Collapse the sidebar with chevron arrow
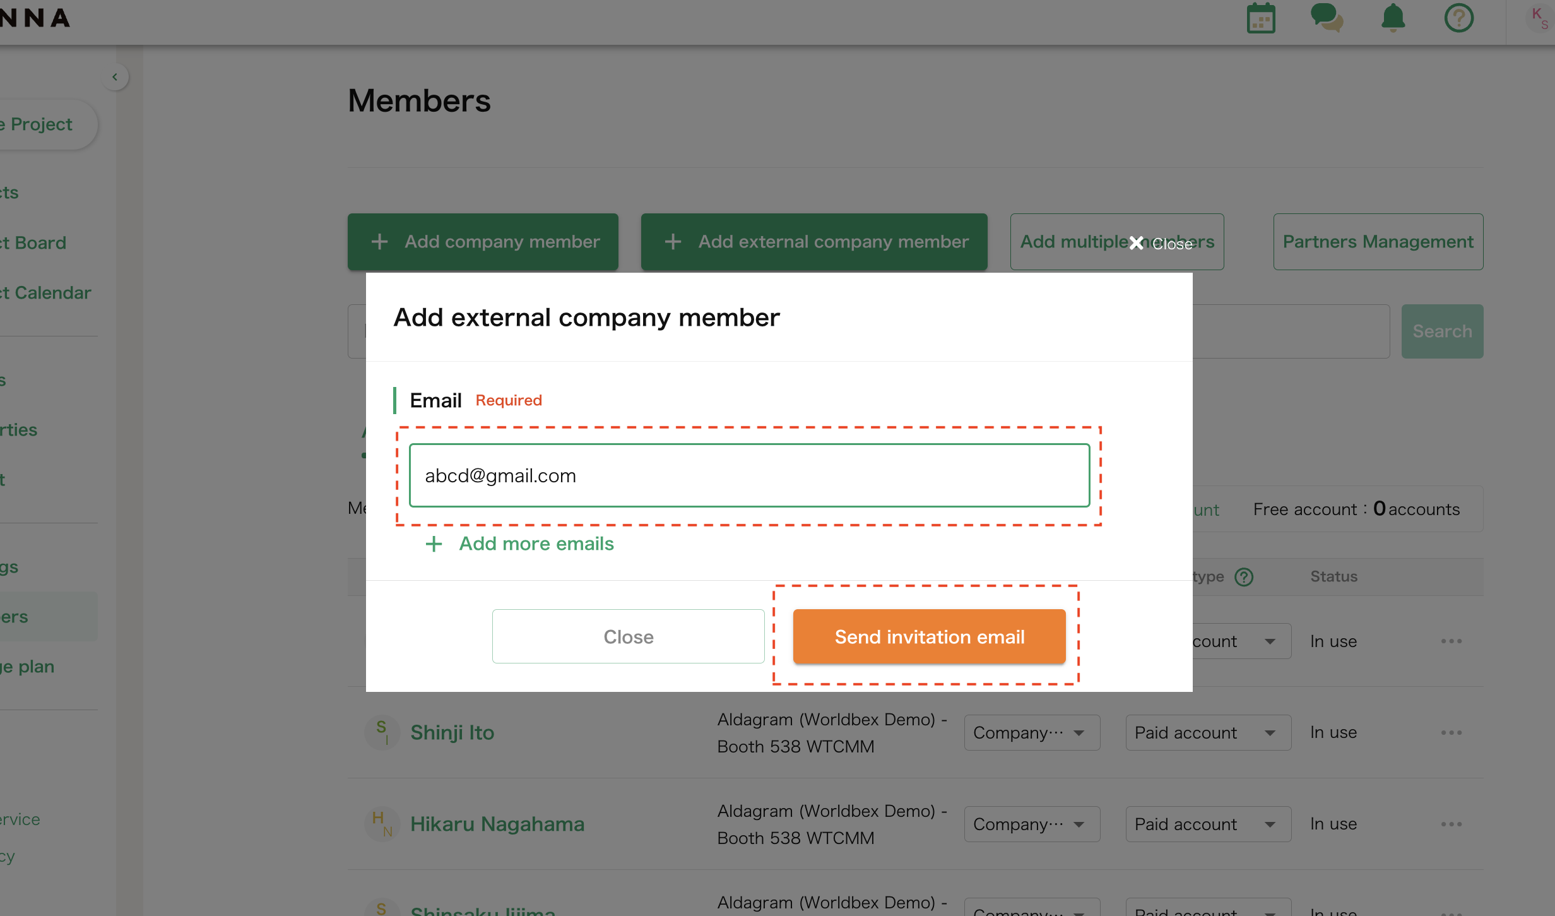1555x916 pixels. point(115,77)
